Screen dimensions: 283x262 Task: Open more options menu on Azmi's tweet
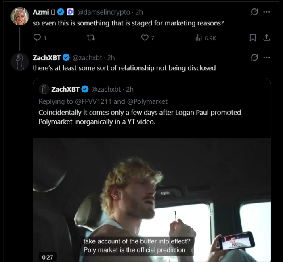tap(266, 12)
